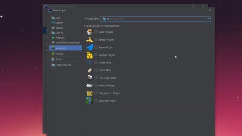
Task: Click the Waterfall Plugin label text
Action: click(107, 101)
